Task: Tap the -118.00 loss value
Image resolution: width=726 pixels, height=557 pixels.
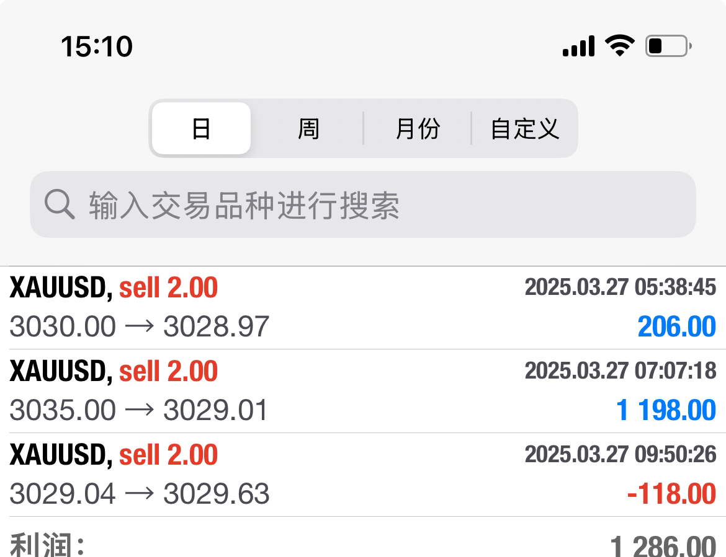Action: click(x=671, y=494)
